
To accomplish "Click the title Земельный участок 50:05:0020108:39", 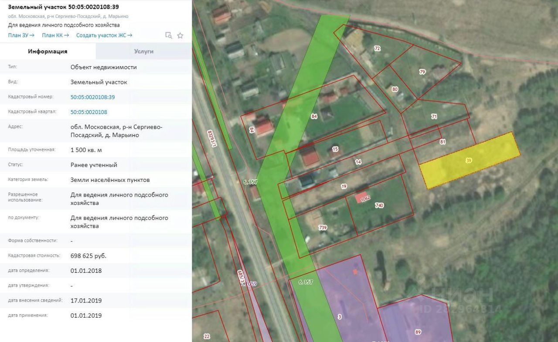I will pos(64,7).
